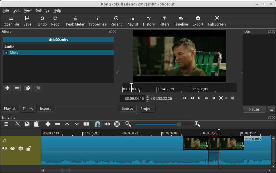Paste filters from the clipboard
Screen dimensions: 276x173
pos(38,88)
